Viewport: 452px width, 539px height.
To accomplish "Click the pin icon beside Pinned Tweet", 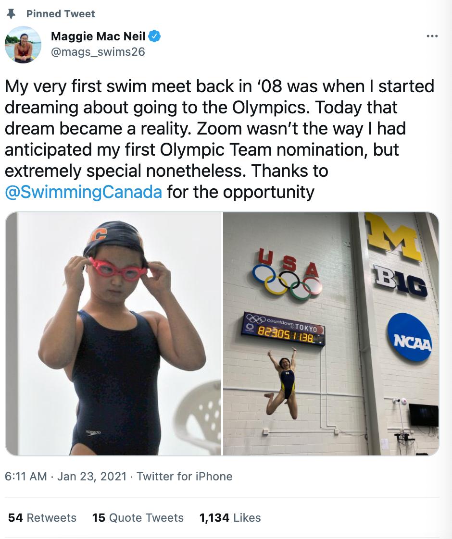I will click(x=12, y=14).
